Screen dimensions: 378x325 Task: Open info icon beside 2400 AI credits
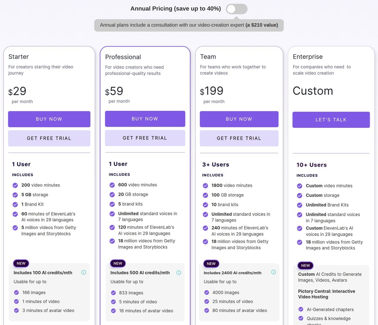pos(273,272)
